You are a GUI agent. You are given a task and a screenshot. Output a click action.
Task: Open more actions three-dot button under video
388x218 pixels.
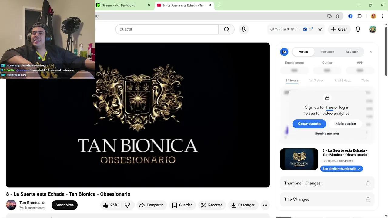[265, 205]
